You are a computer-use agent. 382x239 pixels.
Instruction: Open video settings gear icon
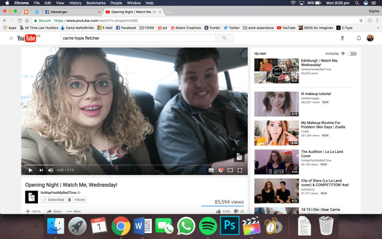coord(221,170)
